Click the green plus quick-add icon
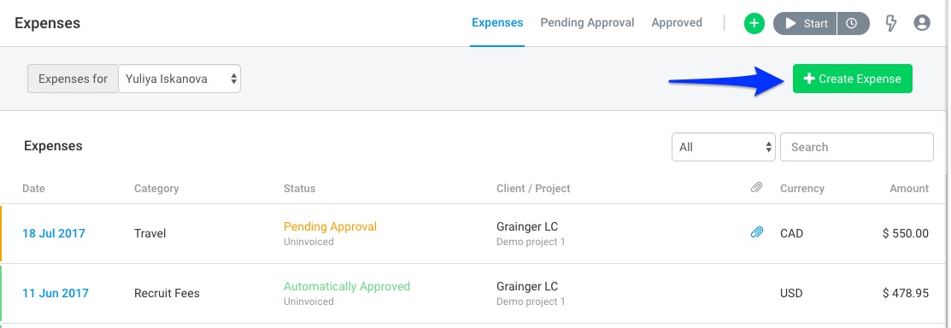This screenshot has height=328, width=951. click(754, 24)
